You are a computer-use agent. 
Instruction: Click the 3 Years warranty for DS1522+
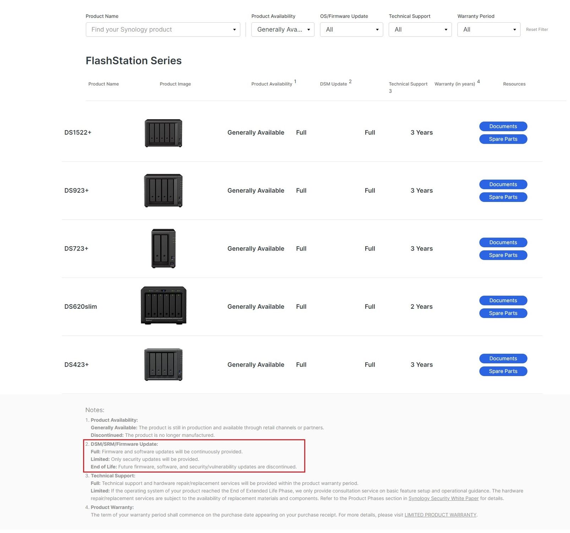(x=422, y=132)
